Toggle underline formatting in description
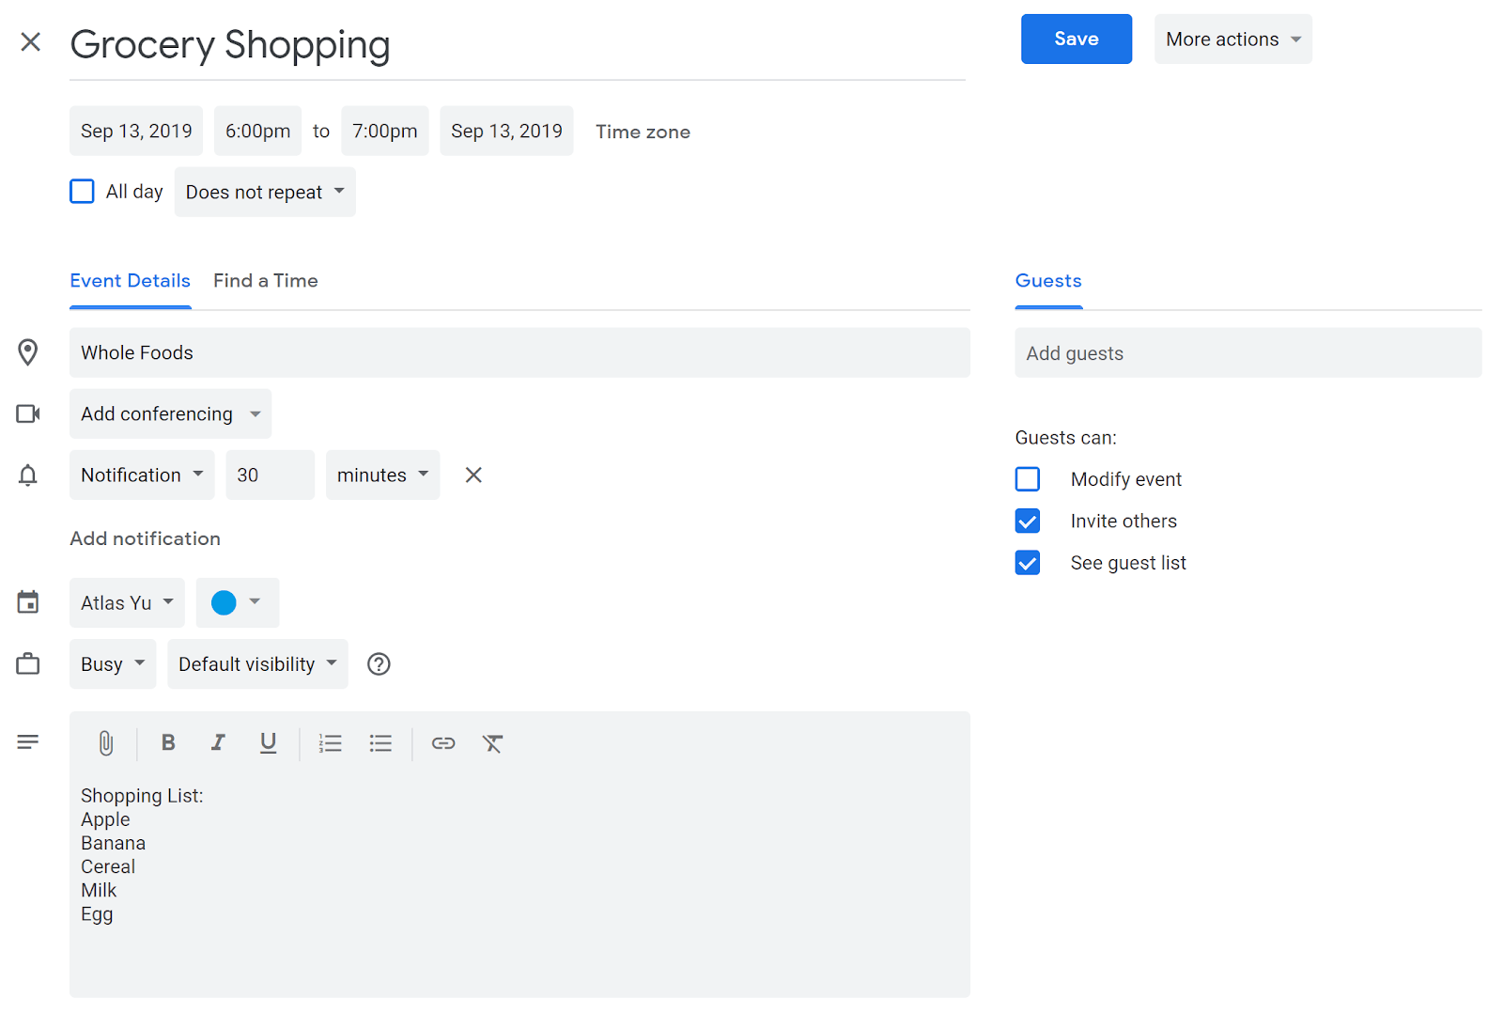This screenshot has width=1503, height=1013. pyautogui.click(x=268, y=743)
